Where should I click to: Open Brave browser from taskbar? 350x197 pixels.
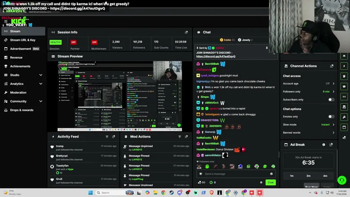tap(212, 192)
